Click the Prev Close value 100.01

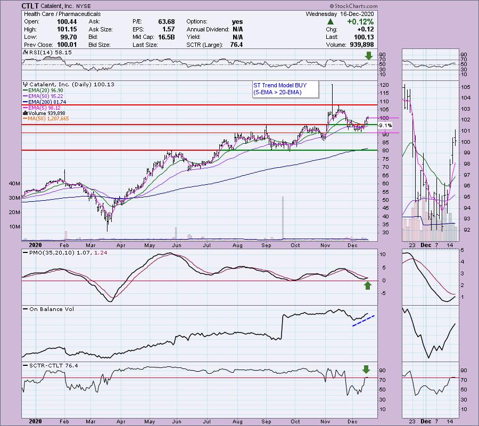[67, 45]
